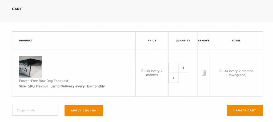This screenshot has height=122, width=273.
Task: Select the price text in the Price column
Action: [x=152, y=73]
